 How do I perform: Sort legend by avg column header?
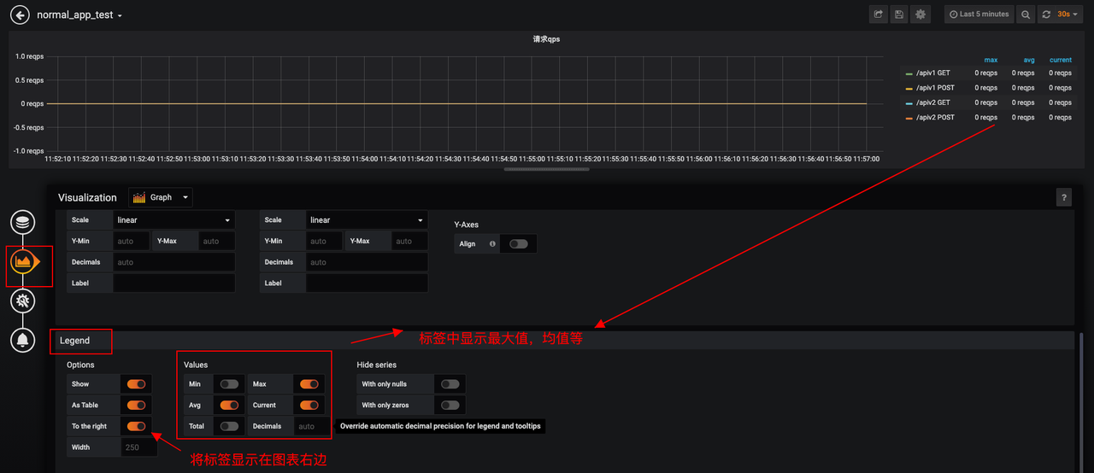1029,60
